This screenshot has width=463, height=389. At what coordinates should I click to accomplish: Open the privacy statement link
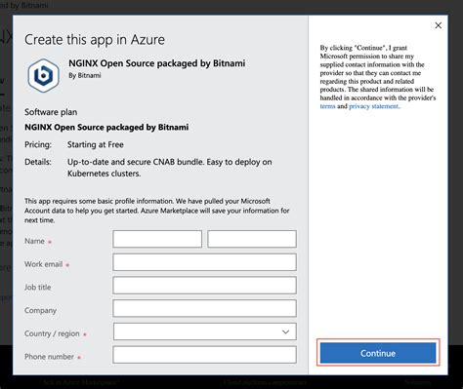(x=374, y=106)
